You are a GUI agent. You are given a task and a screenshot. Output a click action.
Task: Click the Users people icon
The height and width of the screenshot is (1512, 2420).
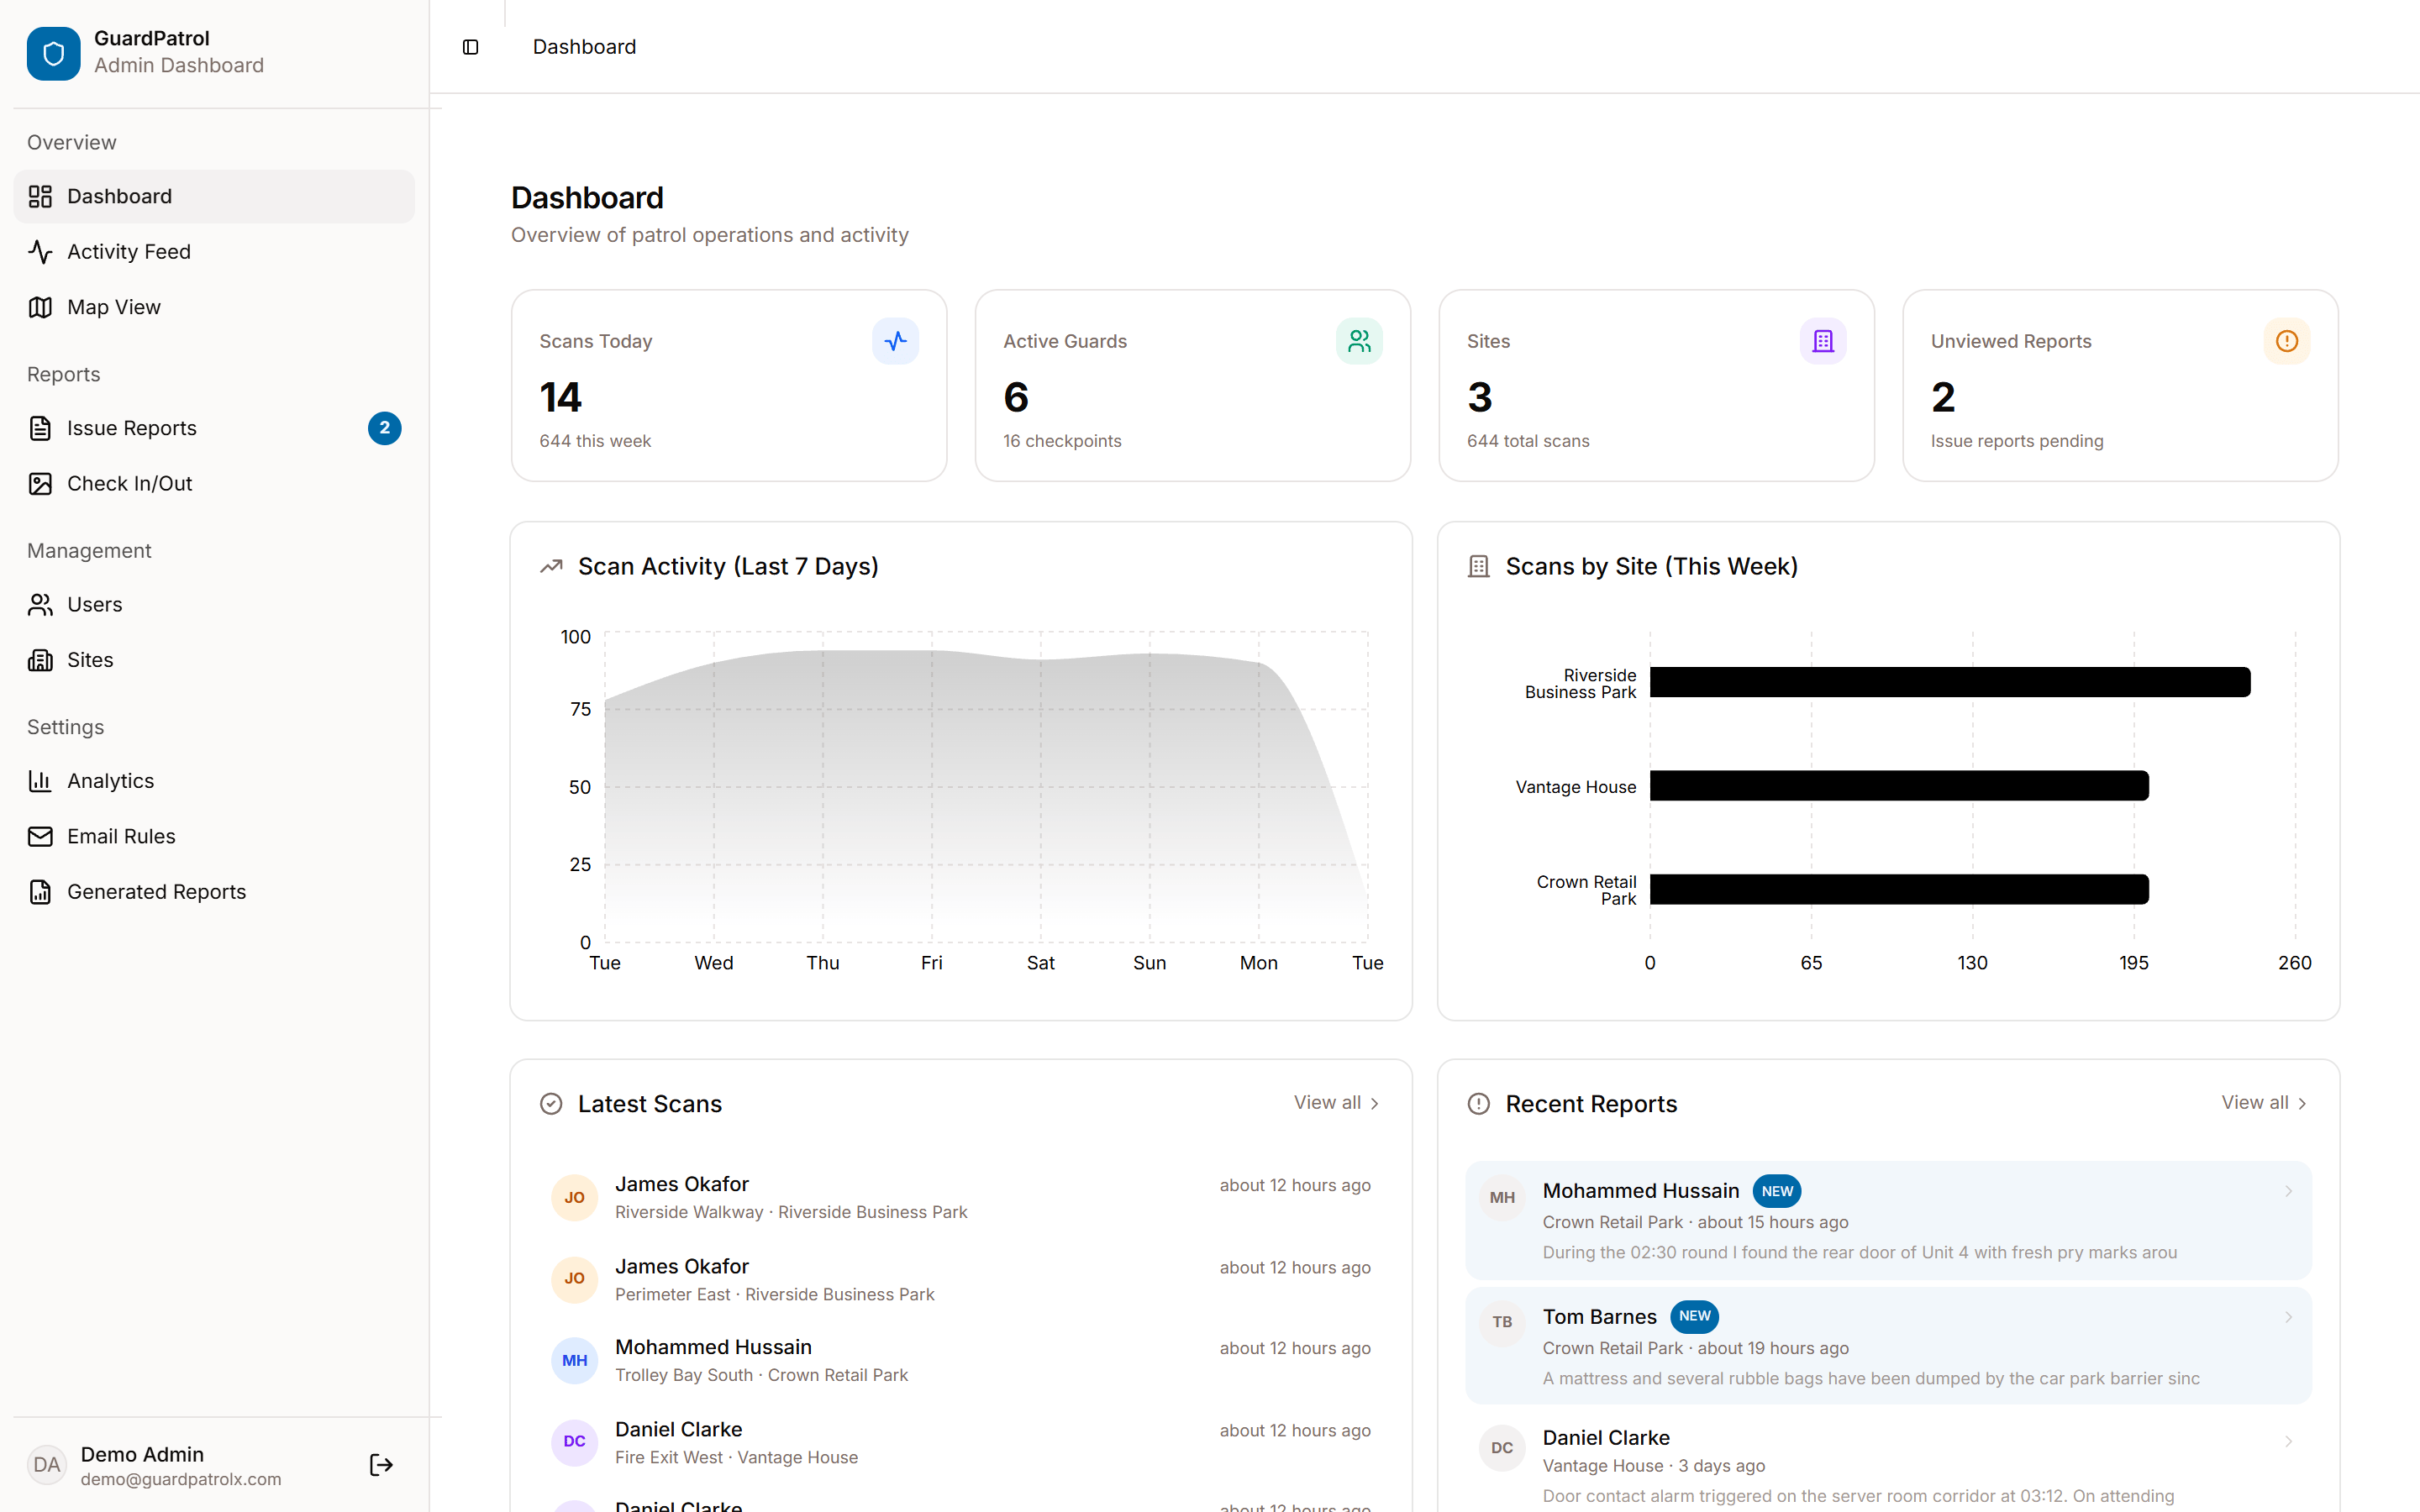click(x=40, y=605)
